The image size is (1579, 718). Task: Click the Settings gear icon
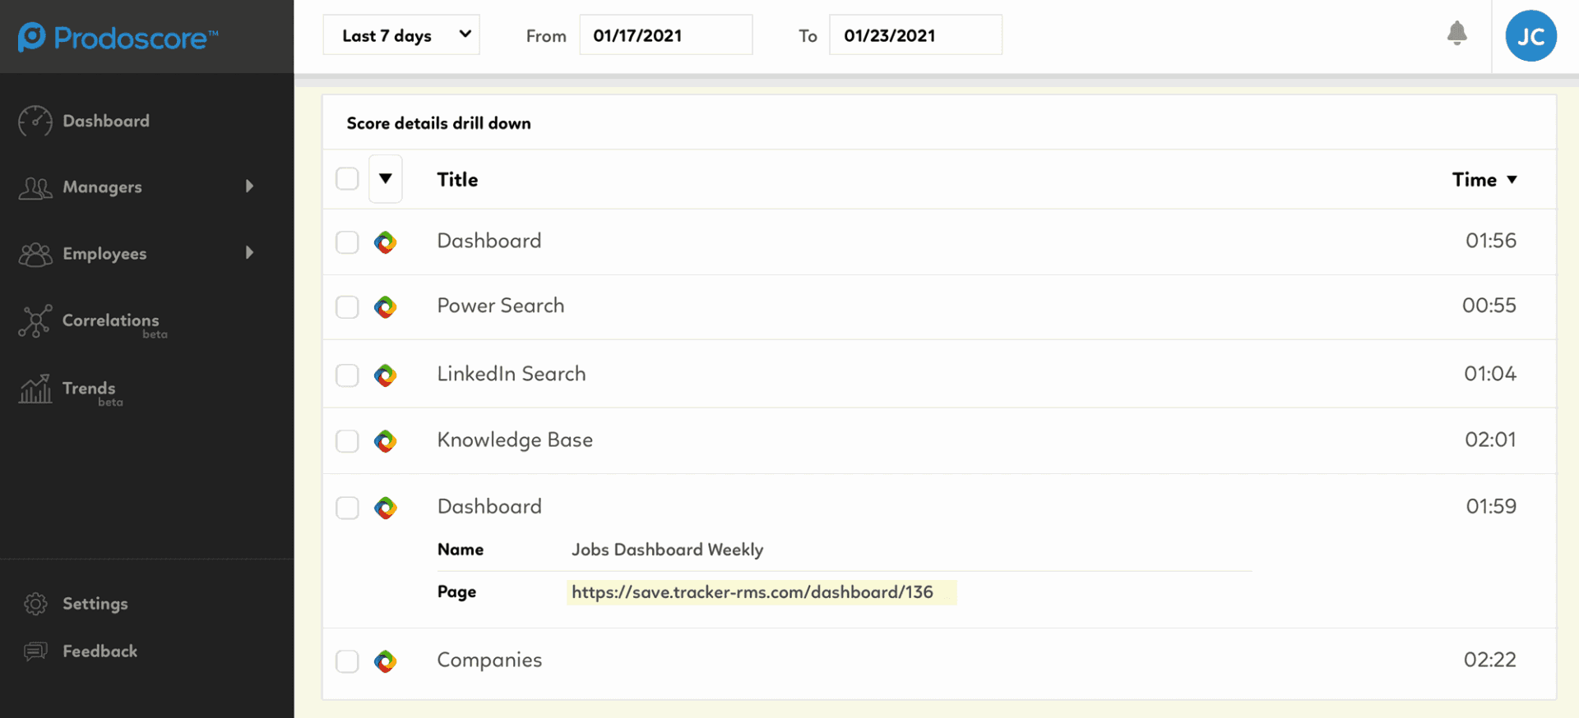[35, 604]
